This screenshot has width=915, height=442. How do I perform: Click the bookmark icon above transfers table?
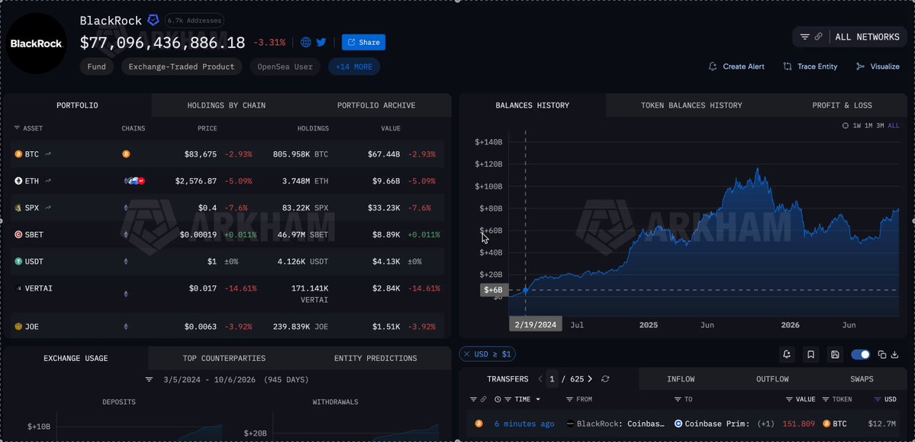[x=810, y=354]
